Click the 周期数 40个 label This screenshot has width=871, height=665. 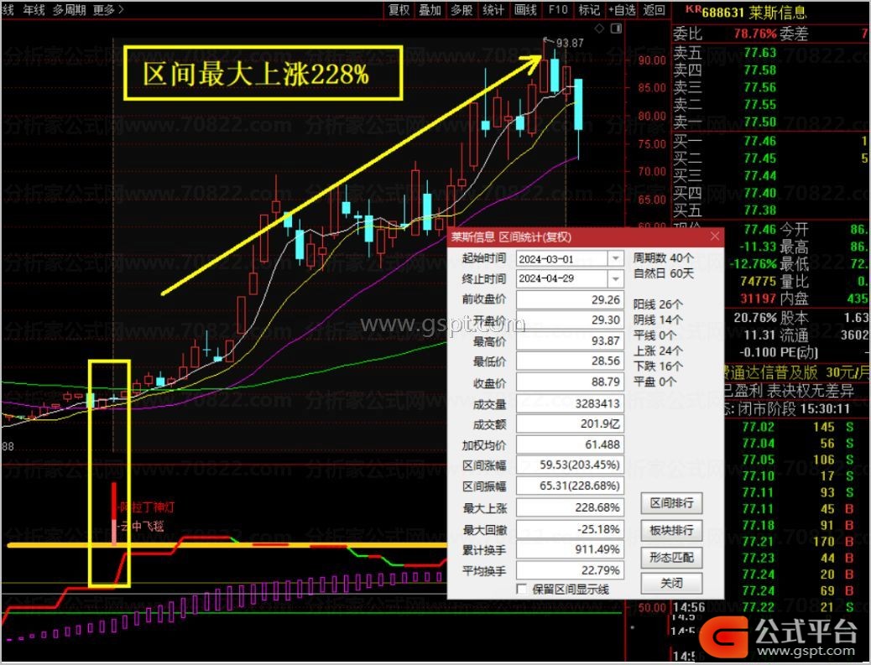(663, 258)
